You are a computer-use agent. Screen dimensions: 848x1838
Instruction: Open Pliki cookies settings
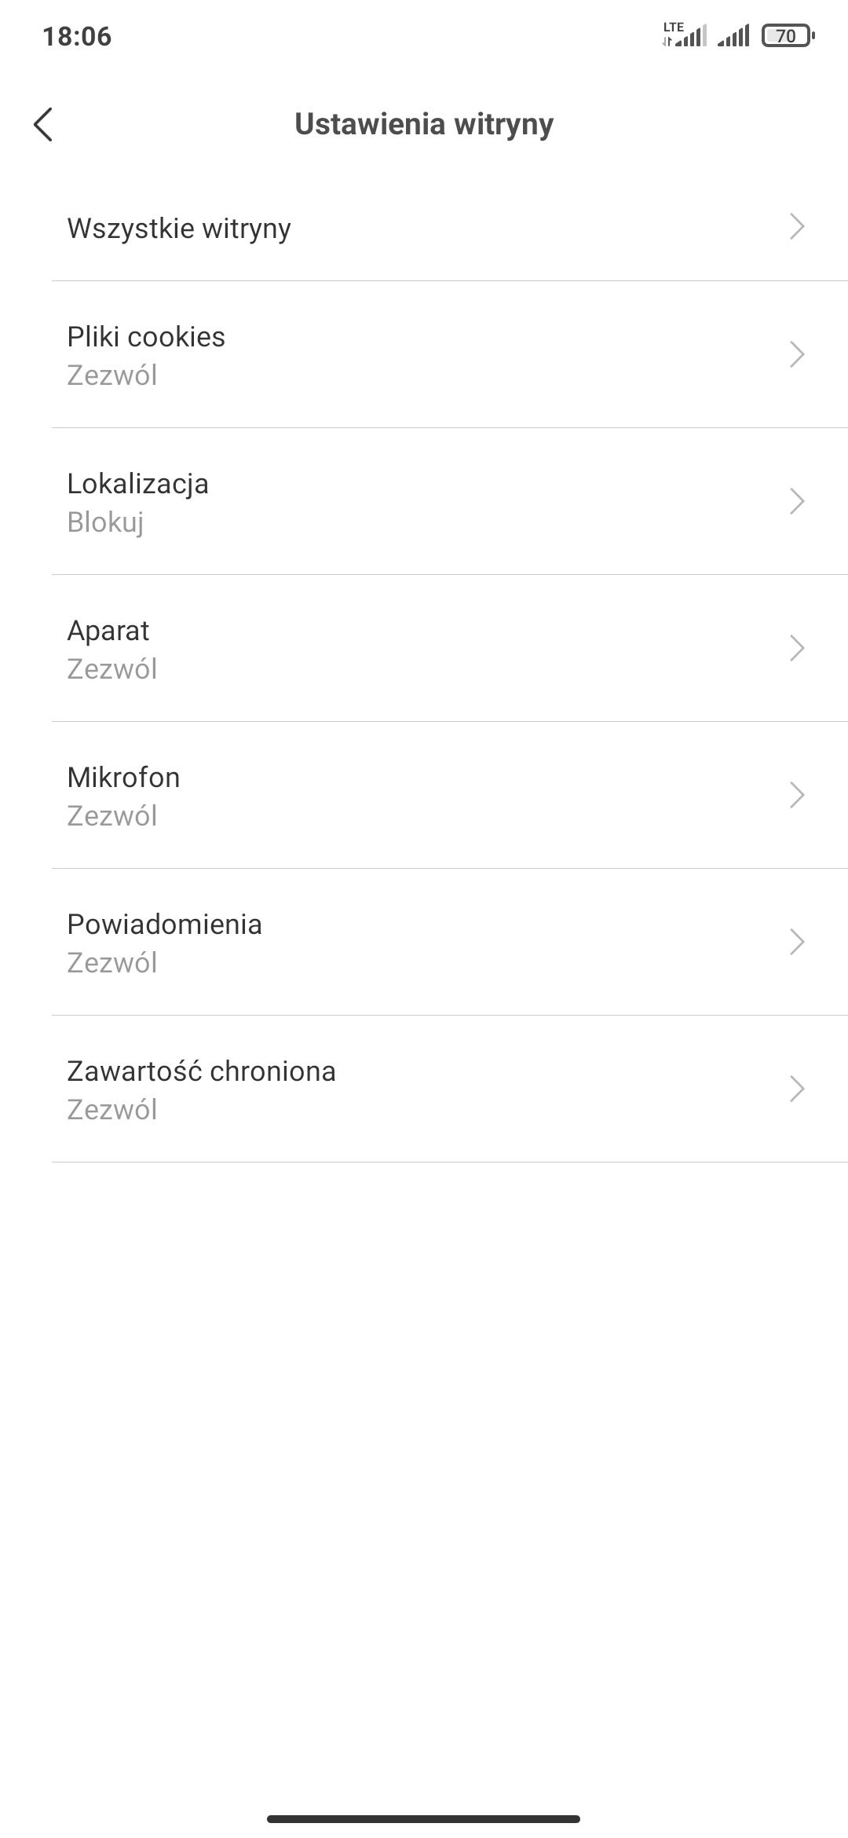coord(146,337)
